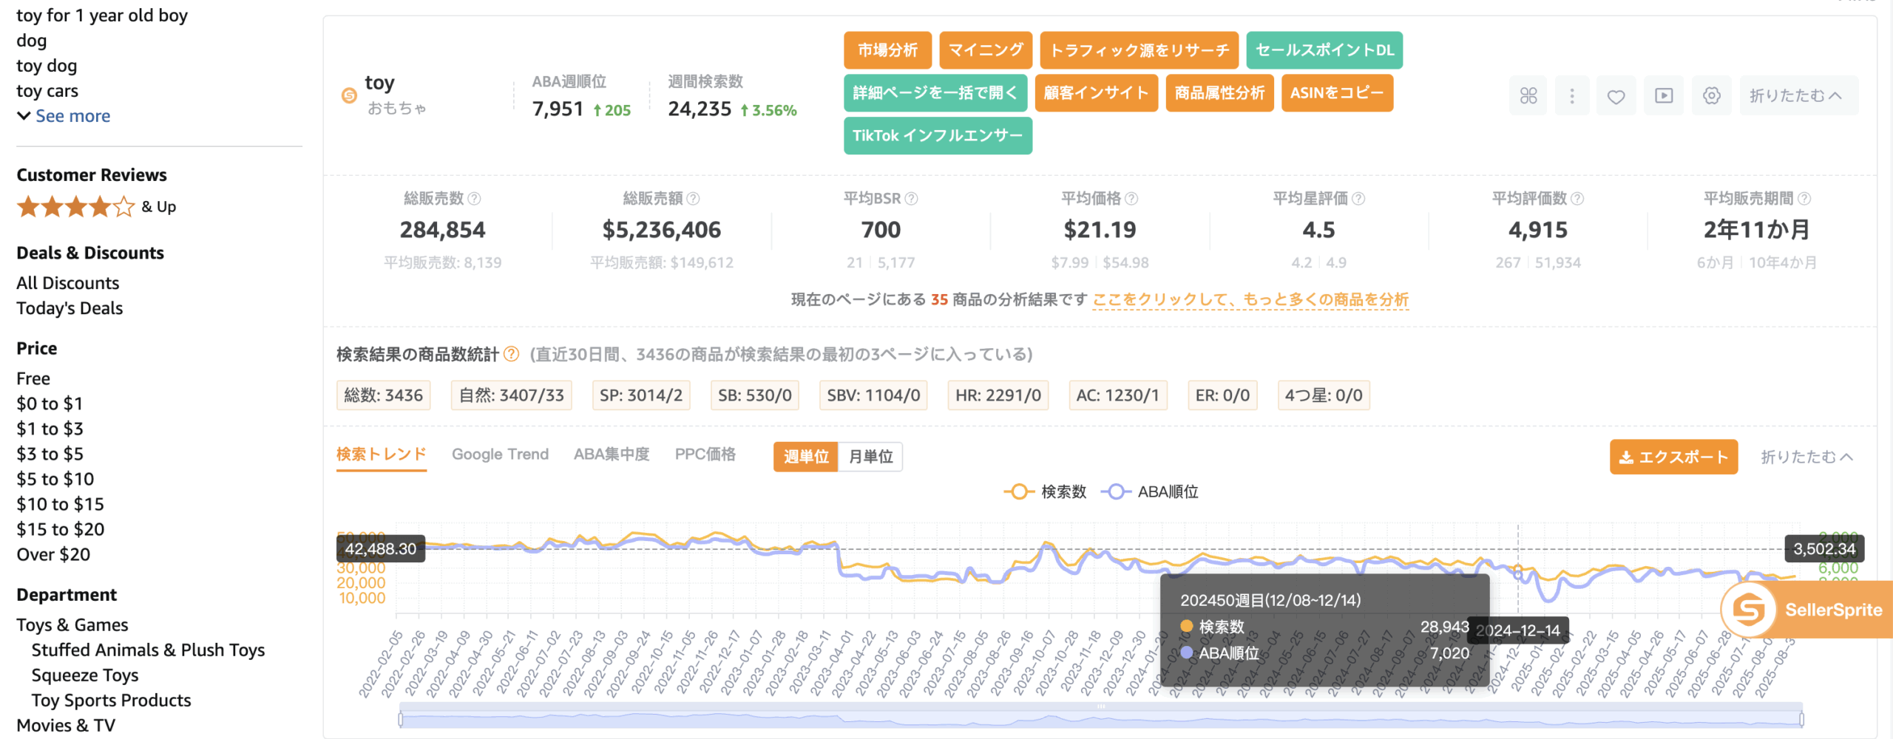Open the gear settings icon
Screen dimensions: 1893x739
pyautogui.click(x=1711, y=95)
